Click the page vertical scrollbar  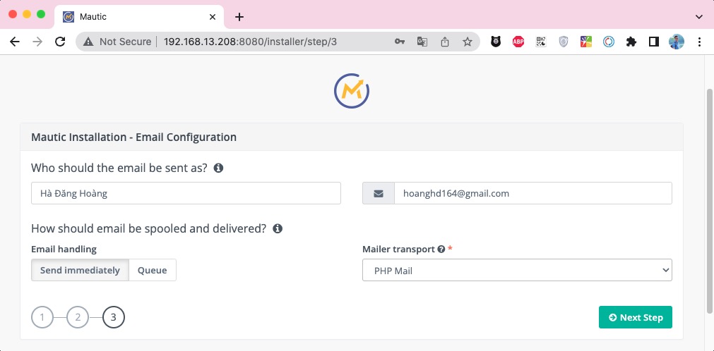click(710, 200)
